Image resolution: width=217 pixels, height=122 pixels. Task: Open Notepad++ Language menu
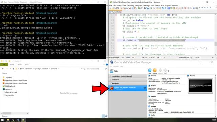click(x=139, y=6)
